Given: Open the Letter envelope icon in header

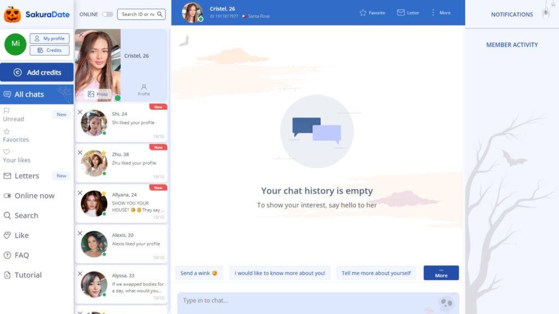Looking at the screenshot, I should 401,13.
